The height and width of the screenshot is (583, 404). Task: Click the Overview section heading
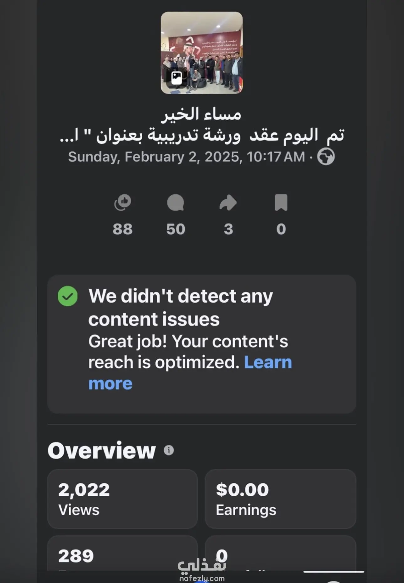[x=102, y=450]
